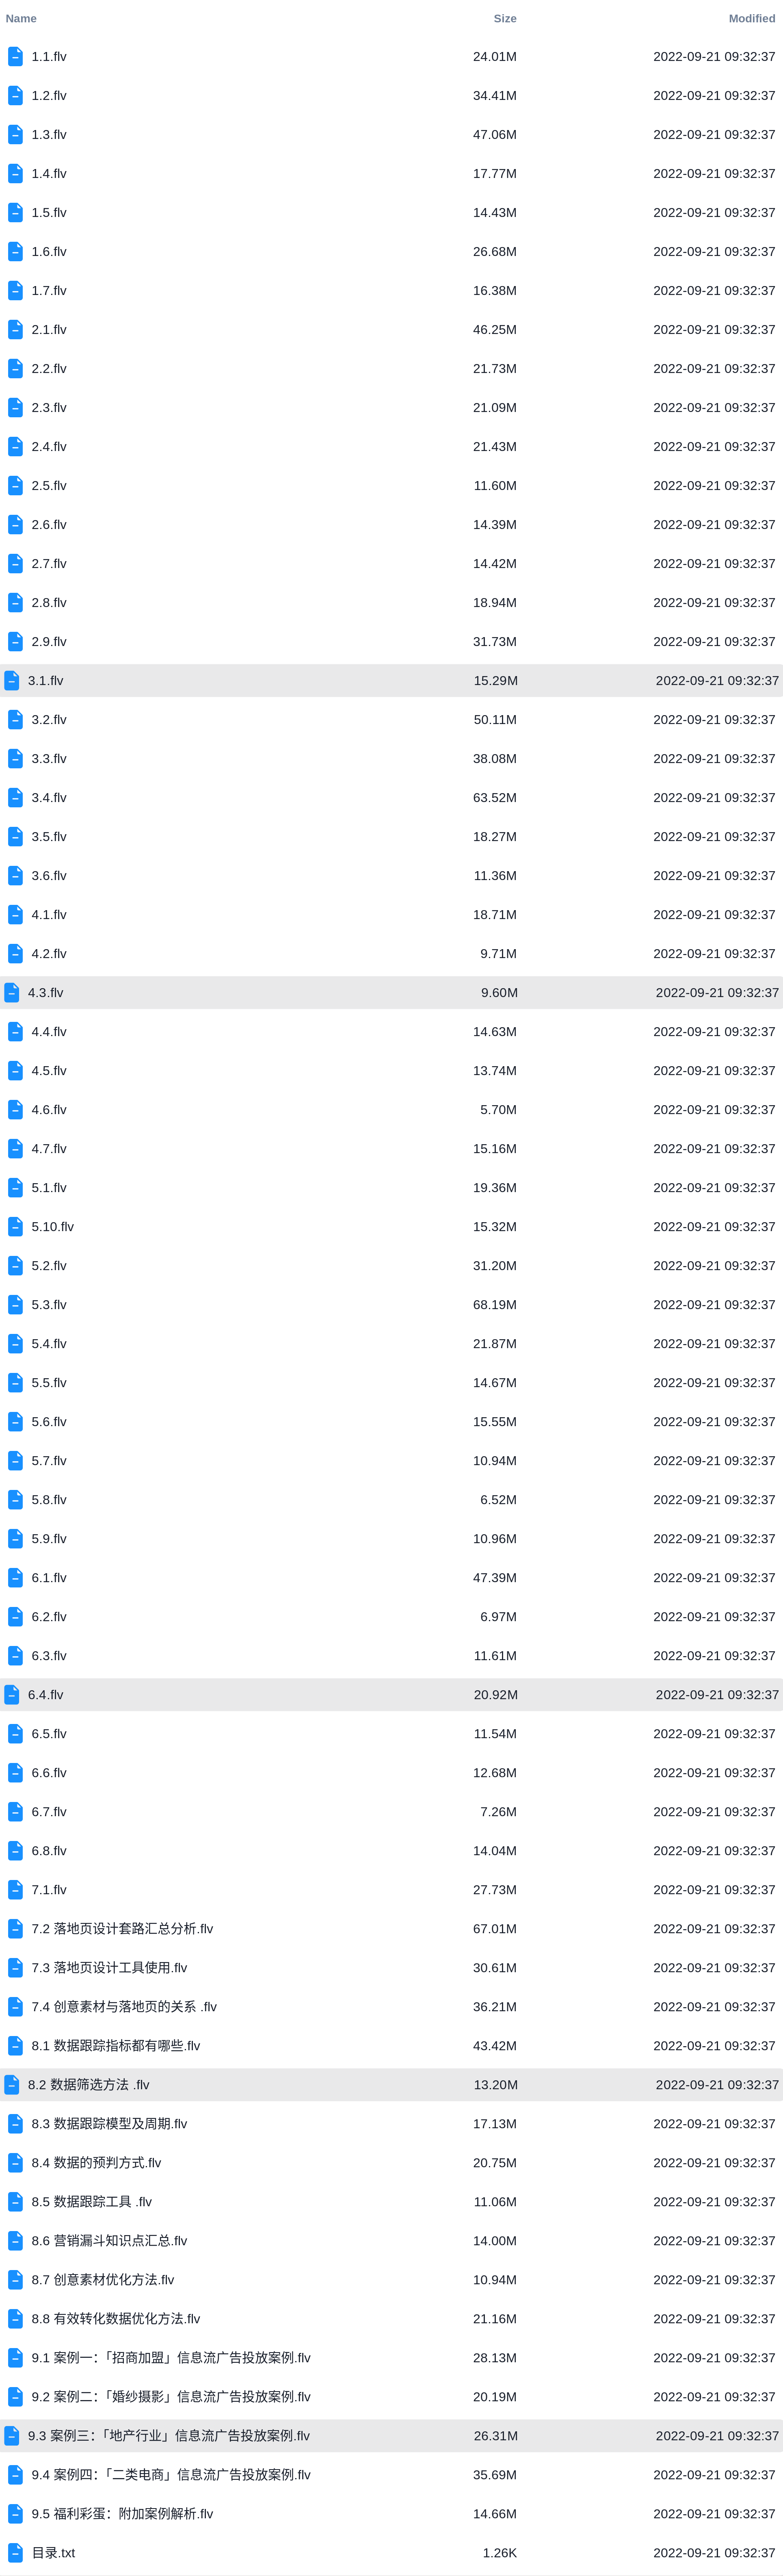Open 9.4 案例四「二类电商」信息流广告投放案例.flv
The width and height of the screenshot is (783, 2576).
171,2475
